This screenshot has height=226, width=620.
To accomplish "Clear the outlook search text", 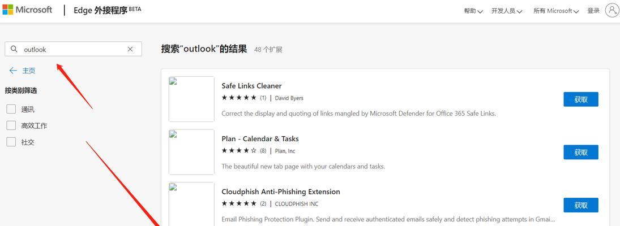I will click(x=130, y=49).
